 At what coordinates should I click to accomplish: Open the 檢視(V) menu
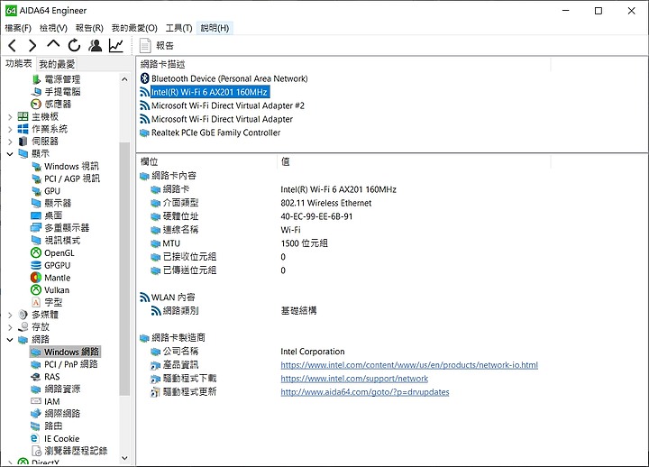click(53, 28)
